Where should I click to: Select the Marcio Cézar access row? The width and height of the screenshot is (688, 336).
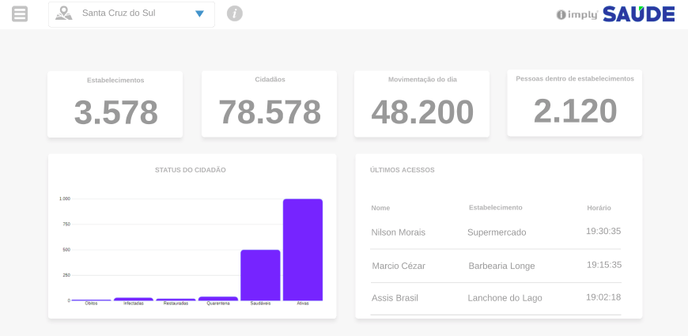[x=496, y=266]
